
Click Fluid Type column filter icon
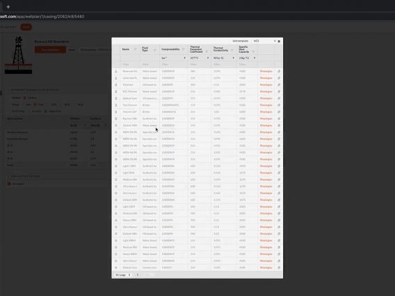[154, 50]
